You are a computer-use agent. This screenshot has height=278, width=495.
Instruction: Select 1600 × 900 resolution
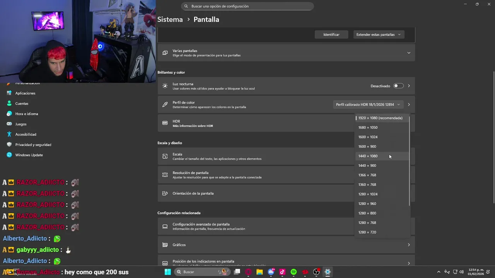(382, 146)
